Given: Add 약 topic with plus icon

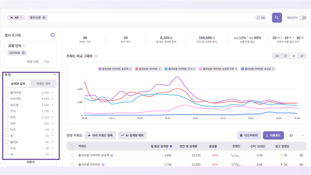Looking at the screenshot, I should (x=53, y=154).
